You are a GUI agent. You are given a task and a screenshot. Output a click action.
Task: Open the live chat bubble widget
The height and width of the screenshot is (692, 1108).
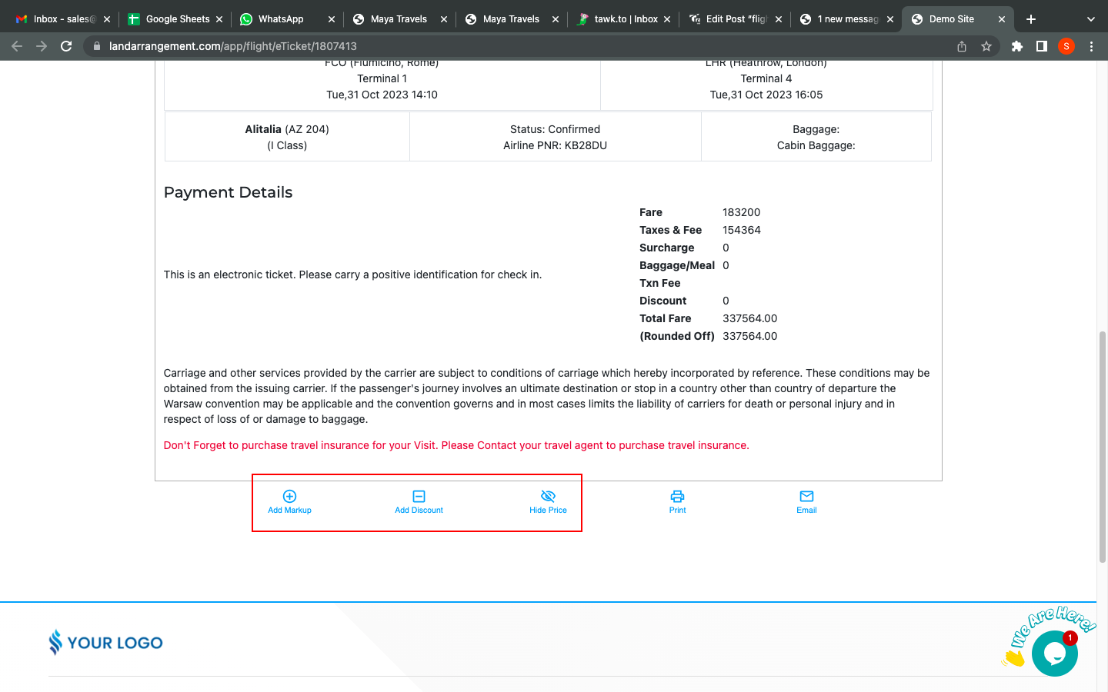(1054, 654)
